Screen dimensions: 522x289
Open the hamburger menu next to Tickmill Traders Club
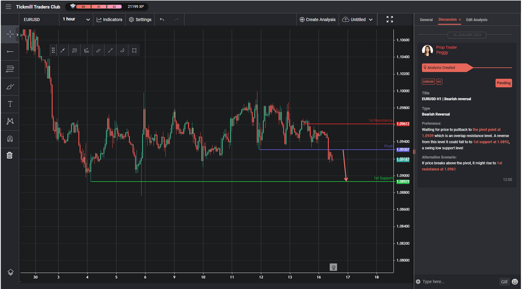coord(8,7)
